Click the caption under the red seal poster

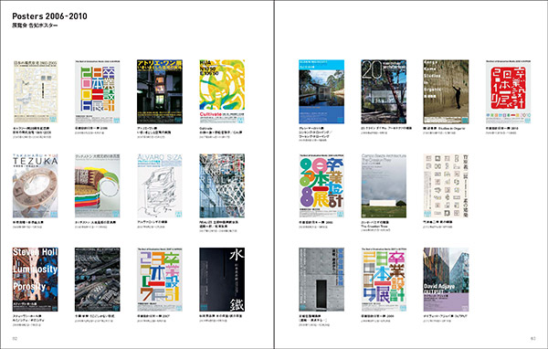[x=502, y=131]
